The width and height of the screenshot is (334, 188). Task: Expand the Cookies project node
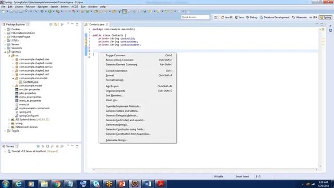[5, 29]
